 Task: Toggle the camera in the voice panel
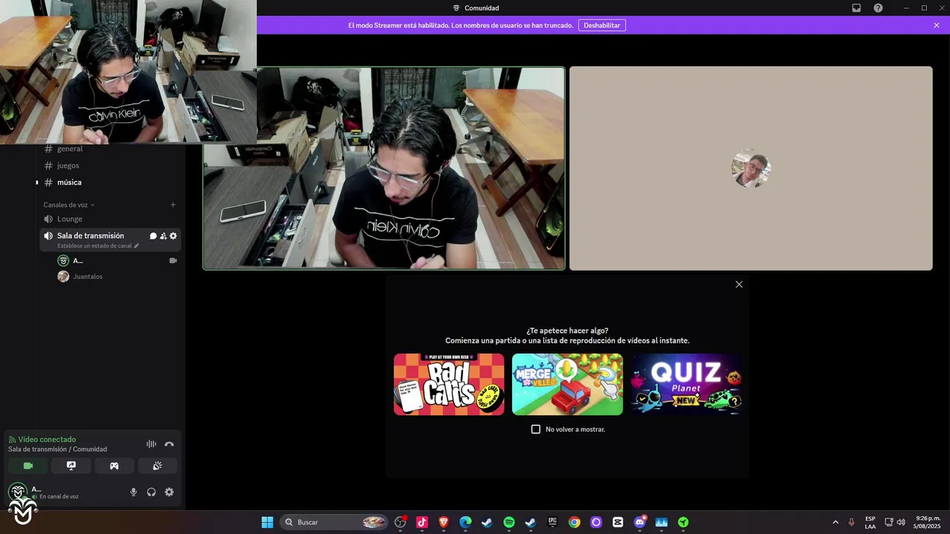[x=28, y=466]
